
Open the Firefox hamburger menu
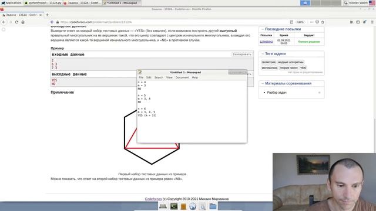pos(372,22)
